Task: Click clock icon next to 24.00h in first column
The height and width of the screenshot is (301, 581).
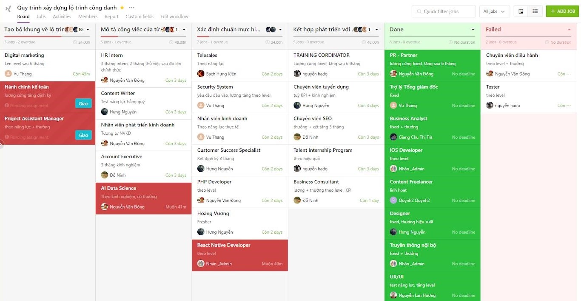Action: (75, 42)
